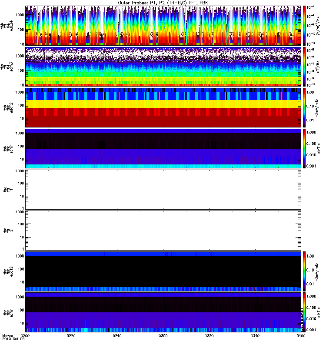Select the time axis label 0300
Viewport: 326px width, 348px height.
coord(163,336)
